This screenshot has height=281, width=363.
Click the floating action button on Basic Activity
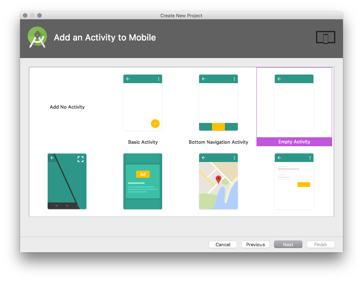(155, 123)
